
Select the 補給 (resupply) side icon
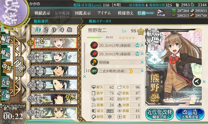(x=5, y=53)
